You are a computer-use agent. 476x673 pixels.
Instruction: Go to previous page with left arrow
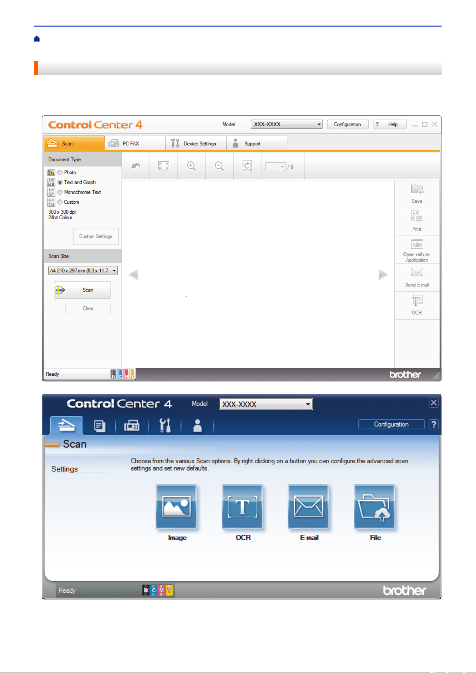[x=134, y=274]
